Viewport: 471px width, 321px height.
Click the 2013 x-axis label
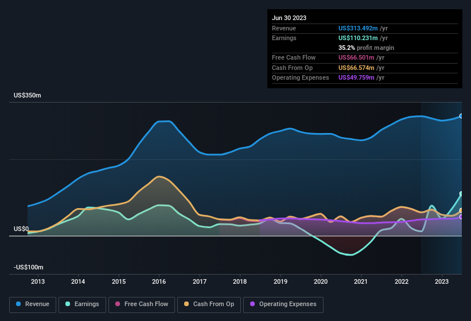click(38, 281)
